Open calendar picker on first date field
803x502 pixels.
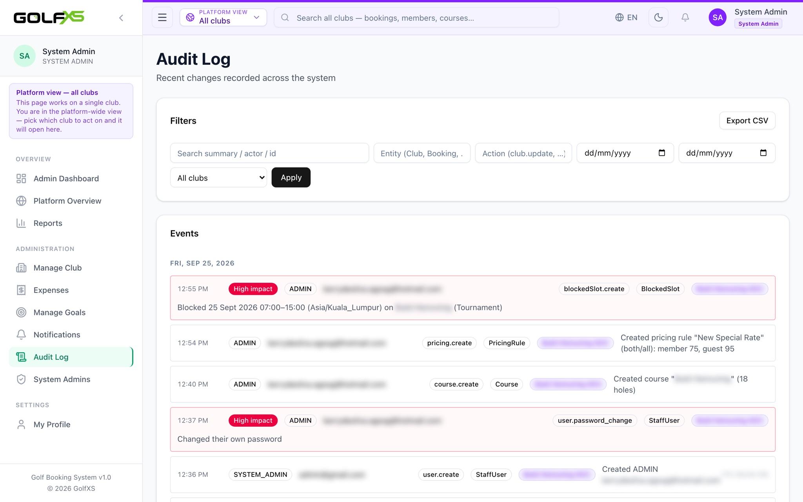662,153
